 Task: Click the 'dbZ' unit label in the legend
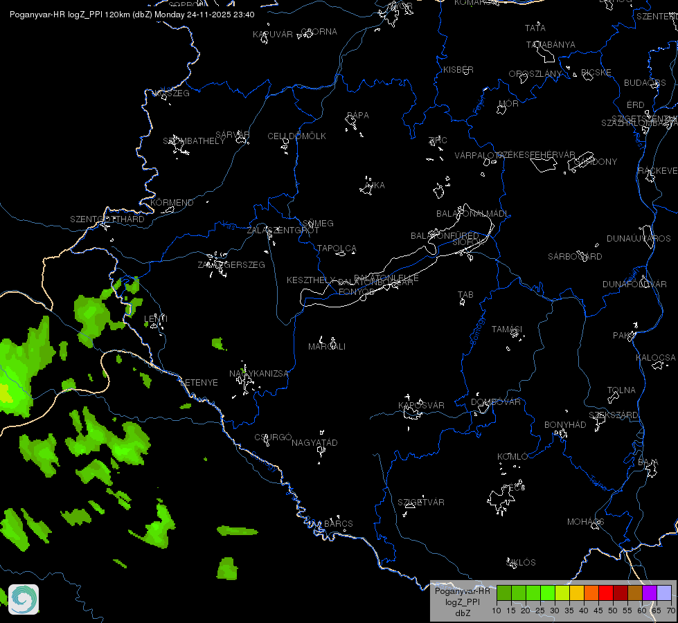462,613
